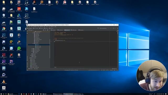The height and width of the screenshot is (95, 168).
Task: Click the Project panel vertical scrollbar
Action: (x=50, y=49)
